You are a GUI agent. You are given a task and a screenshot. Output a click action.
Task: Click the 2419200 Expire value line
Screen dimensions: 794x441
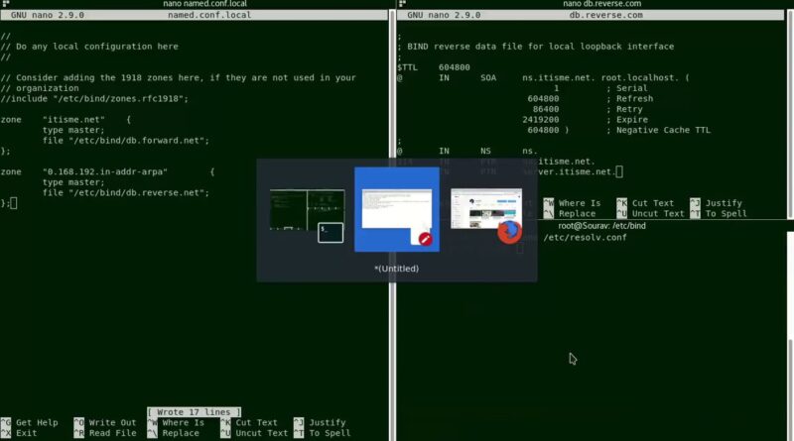coord(586,120)
